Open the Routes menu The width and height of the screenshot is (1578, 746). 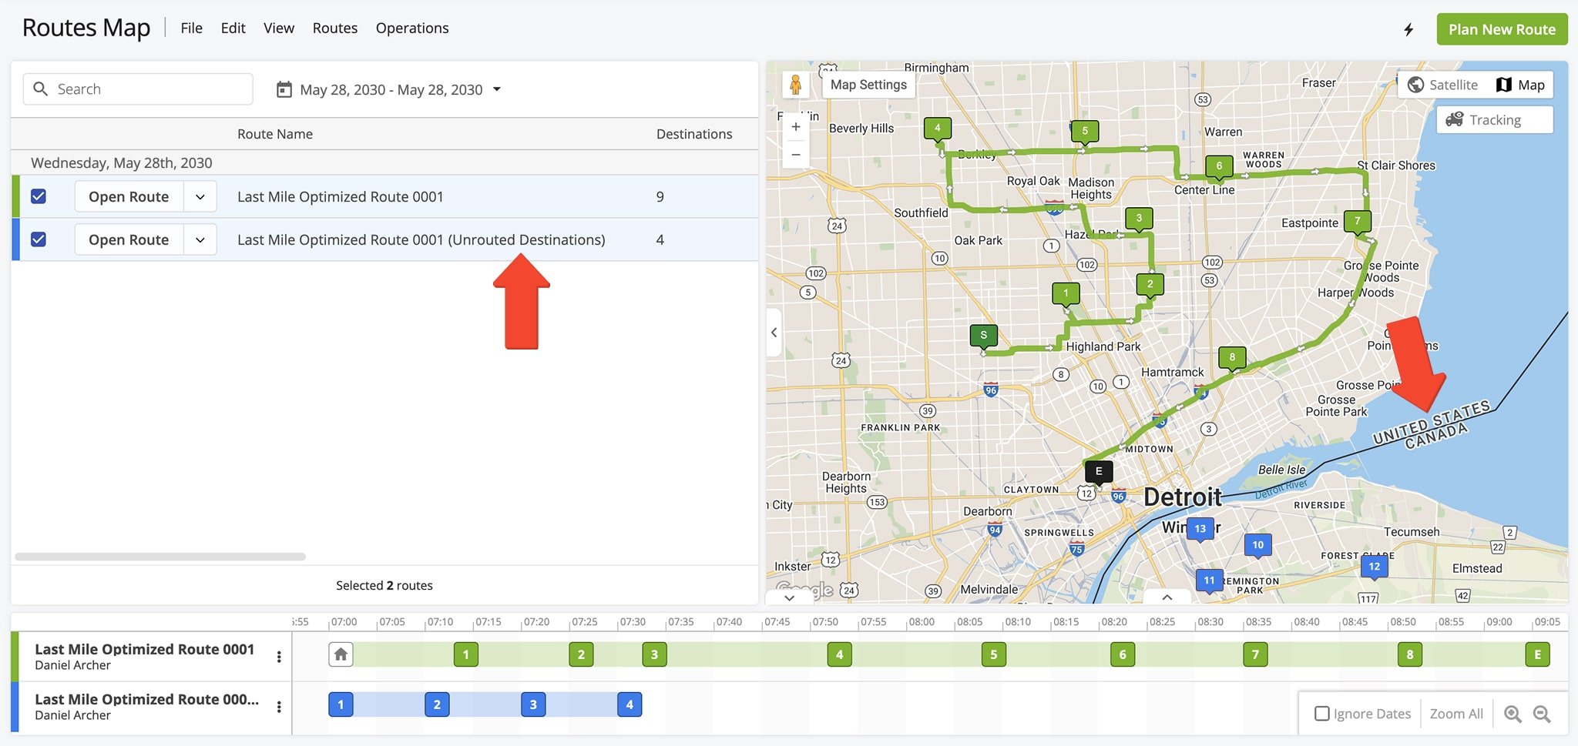pos(335,28)
